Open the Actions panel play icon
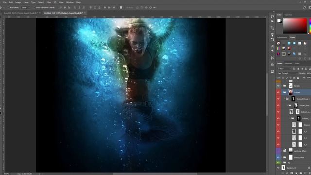The image size is (311, 175). coord(272,21)
